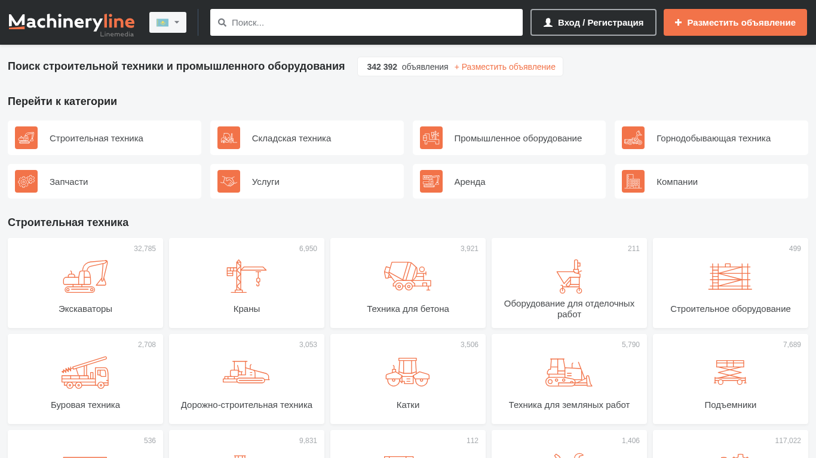Click the Machineryline logo

[72, 23]
